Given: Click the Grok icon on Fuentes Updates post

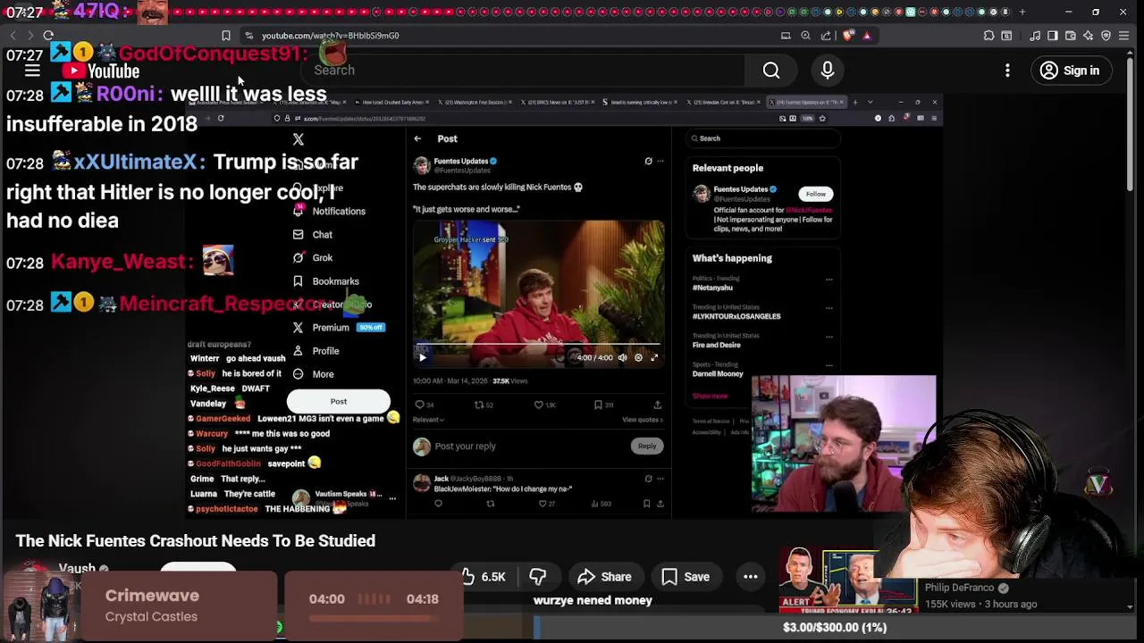Looking at the screenshot, I should pyautogui.click(x=648, y=162).
